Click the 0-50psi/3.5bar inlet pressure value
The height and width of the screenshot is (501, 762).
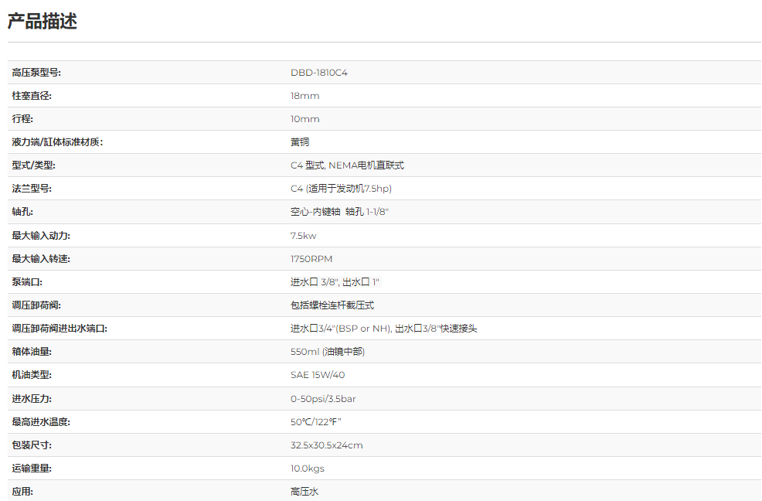pyautogui.click(x=323, y=399)
